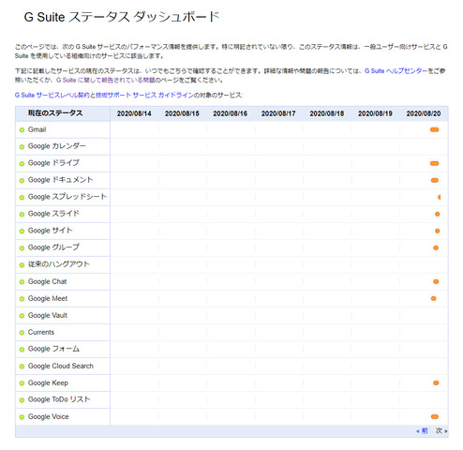The height and width of the screenshot is (450, 463).
Task: Click green status dot beside Google Chat
Action: coord(22,282)
